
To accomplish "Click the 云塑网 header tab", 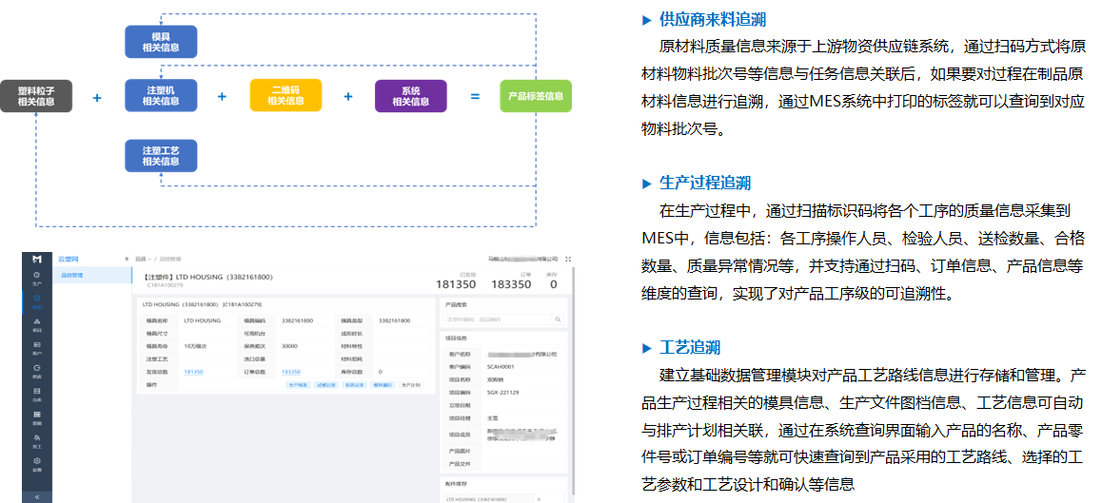I will 69,259.
